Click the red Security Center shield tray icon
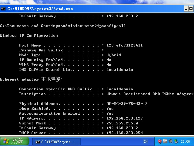This screenshot has height=146, width=194. tap(160, 141)
